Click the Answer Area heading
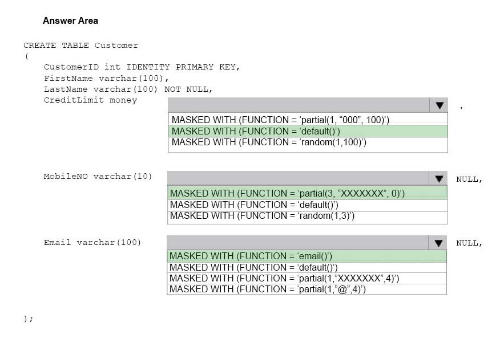 click(70, 21)
